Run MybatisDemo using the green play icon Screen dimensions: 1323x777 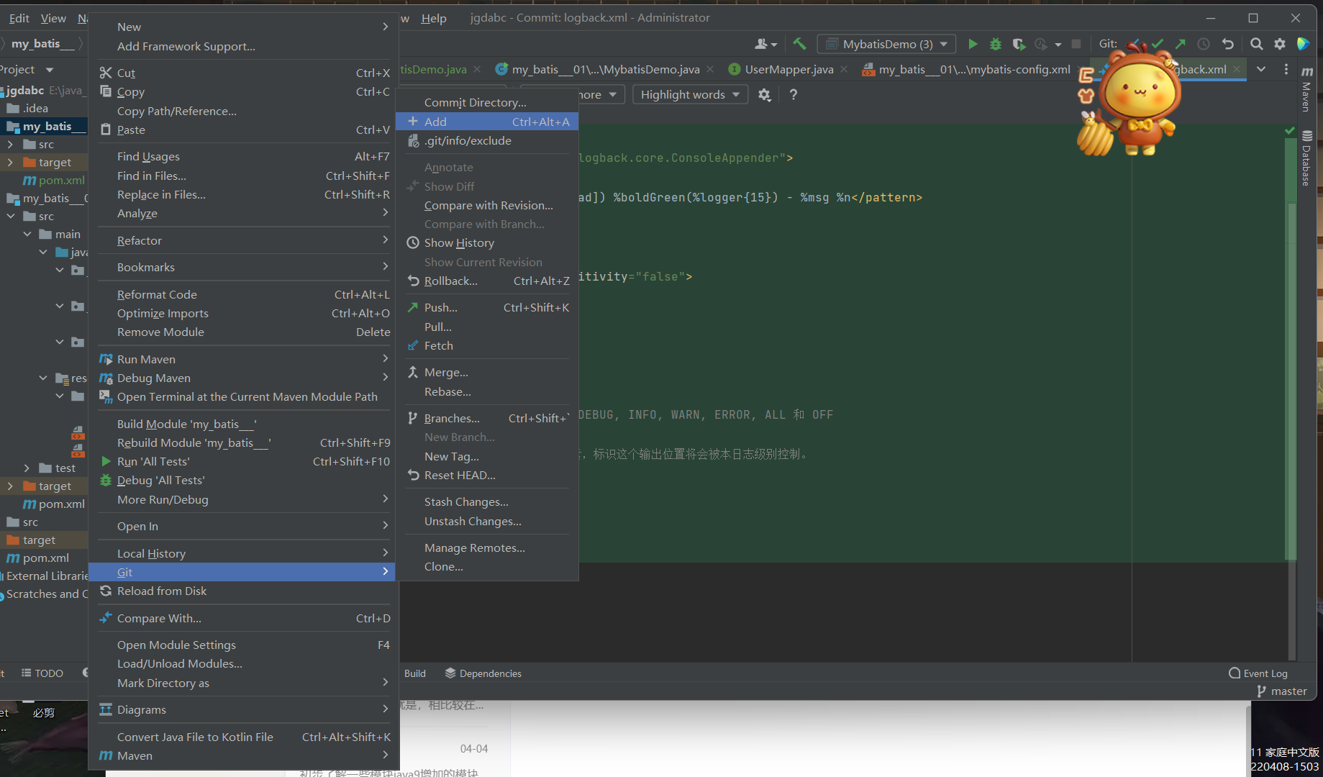[x=973, y=44]
